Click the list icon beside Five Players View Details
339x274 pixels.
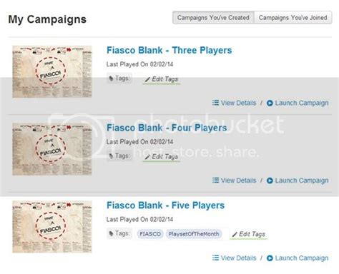coord(215,258)
